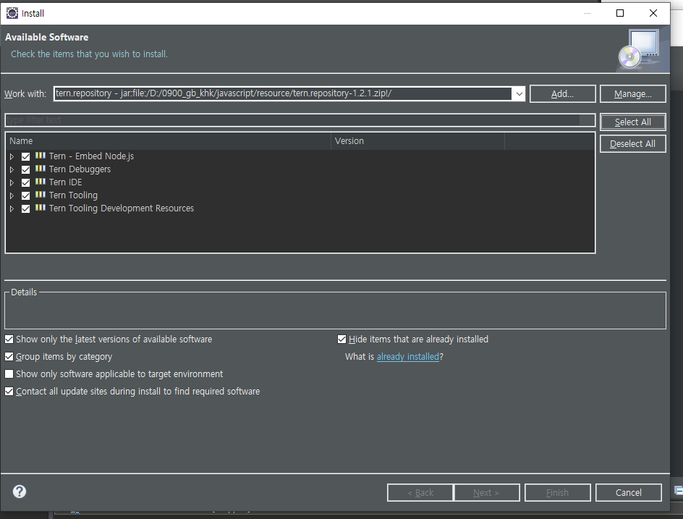Screen dimensions: 683x519
Task: Expand Tern Tooling Development Resources category
Action: (12, 208)
